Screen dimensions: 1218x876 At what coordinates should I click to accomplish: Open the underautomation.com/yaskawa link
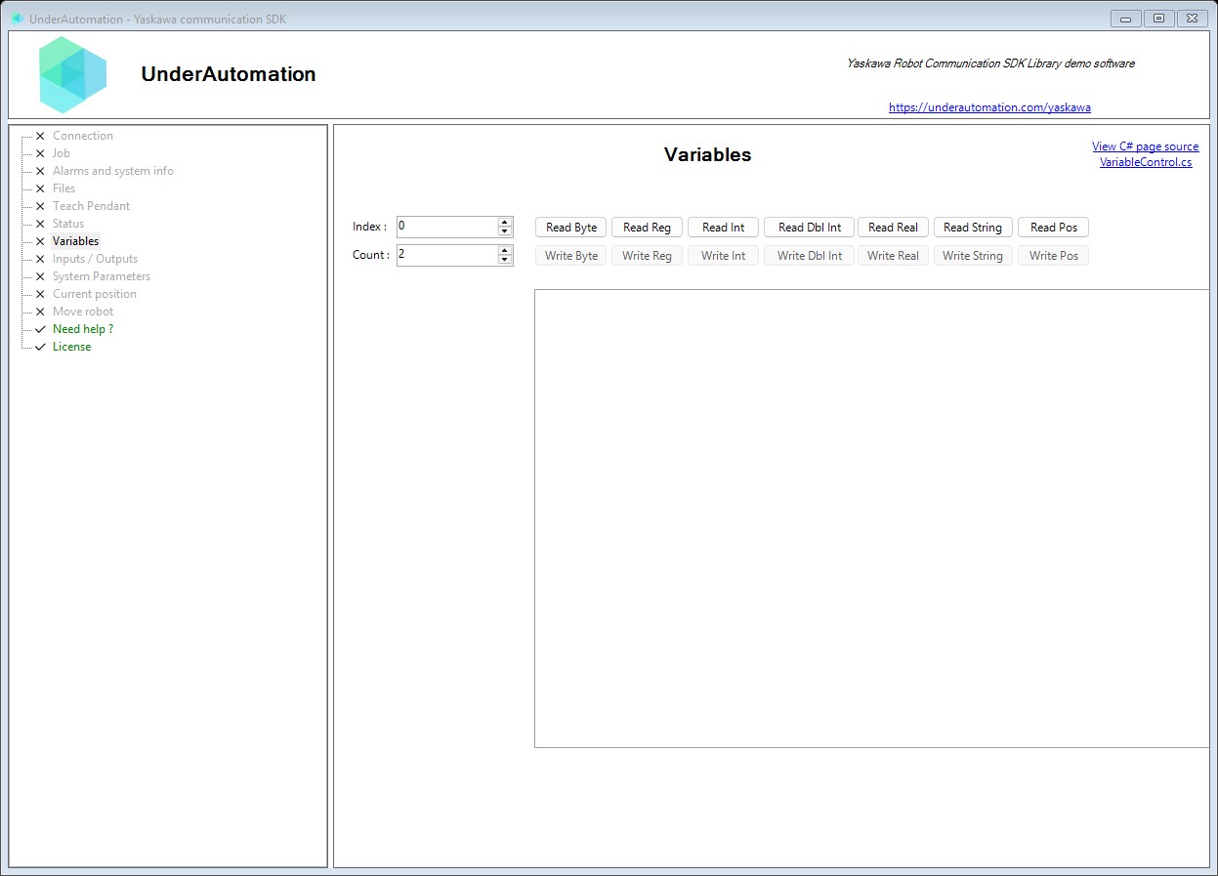989,107
